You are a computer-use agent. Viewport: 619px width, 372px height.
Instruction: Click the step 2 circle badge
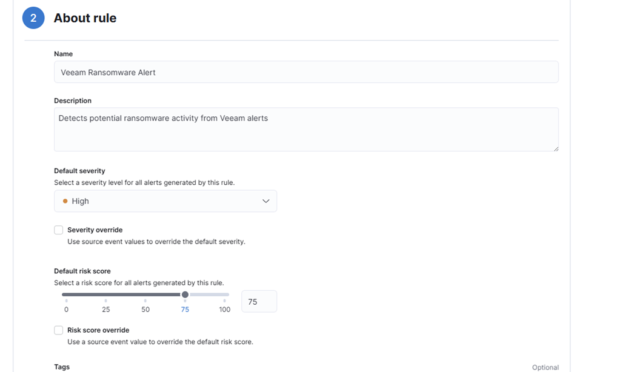(33, 18)
